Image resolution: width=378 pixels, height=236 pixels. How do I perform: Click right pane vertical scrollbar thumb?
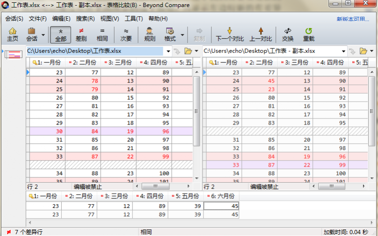[372, 111]
